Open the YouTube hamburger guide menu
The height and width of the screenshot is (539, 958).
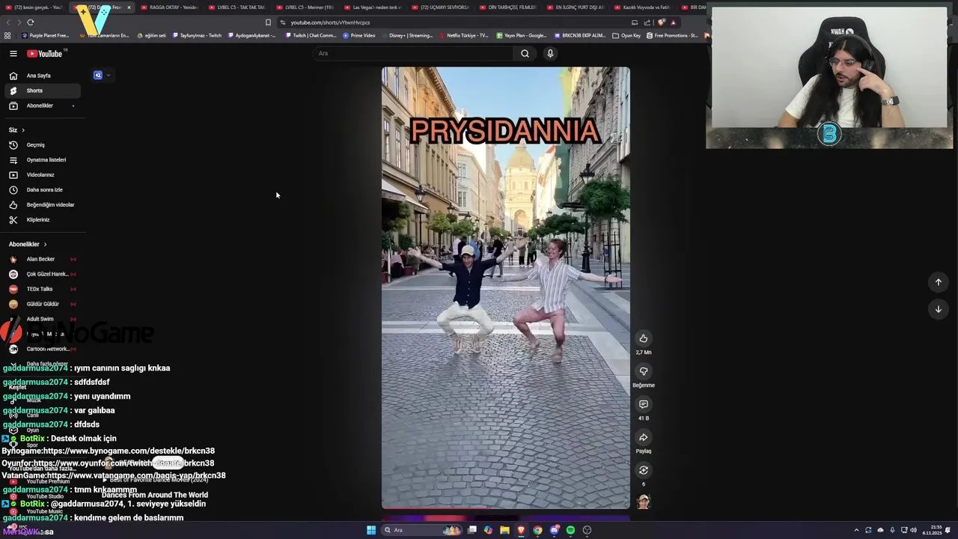coord(13,53)
